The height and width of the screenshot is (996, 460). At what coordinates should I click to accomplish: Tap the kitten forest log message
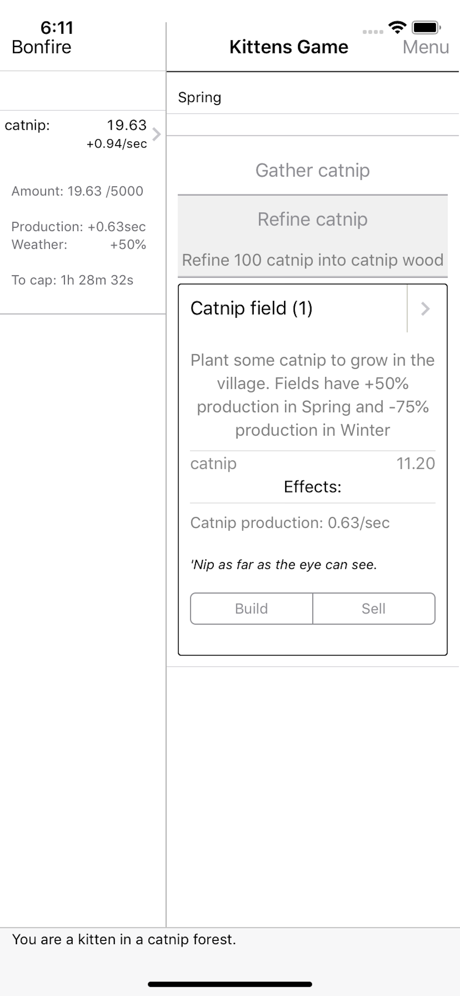click(x=124, y=939)
